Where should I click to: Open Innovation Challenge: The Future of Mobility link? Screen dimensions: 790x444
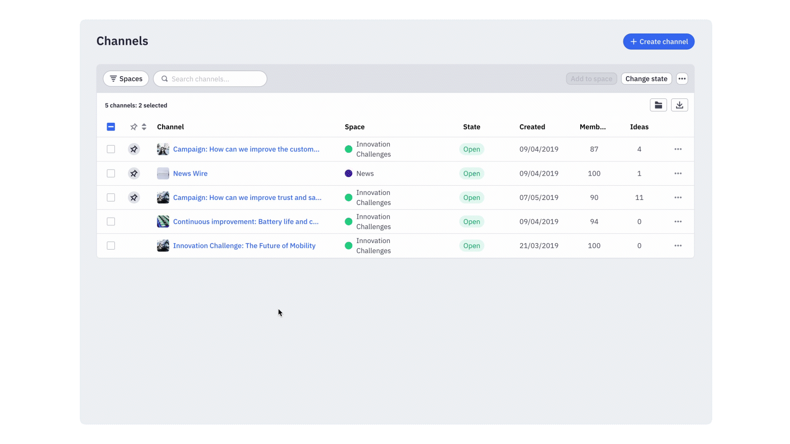pyautogui.click(x=244, y=246)
